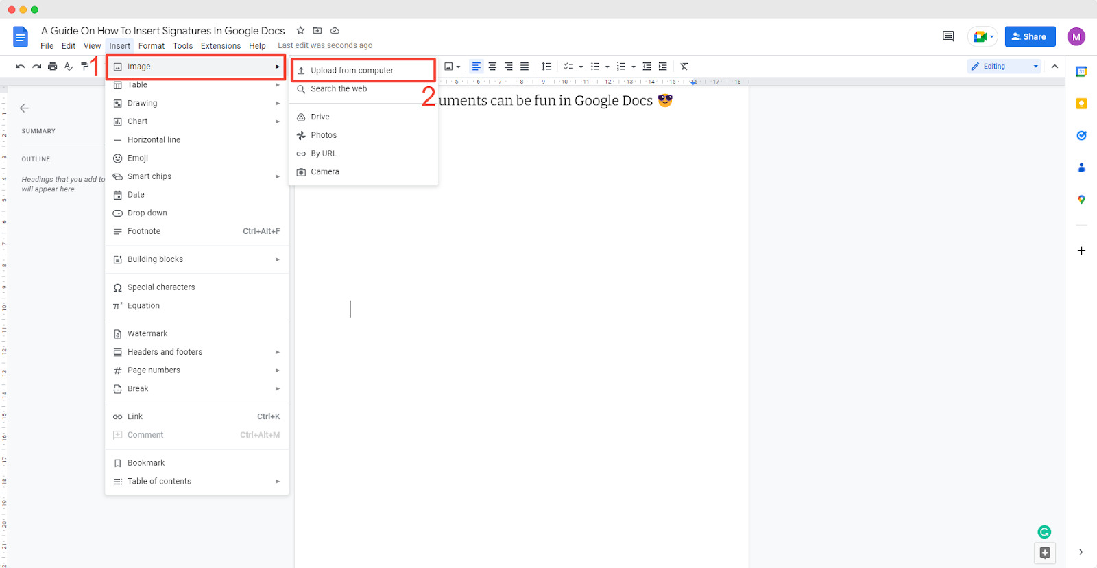Choose Drive image source
1097x568 pixels.
pyautogui.click(x=363, y=117)
